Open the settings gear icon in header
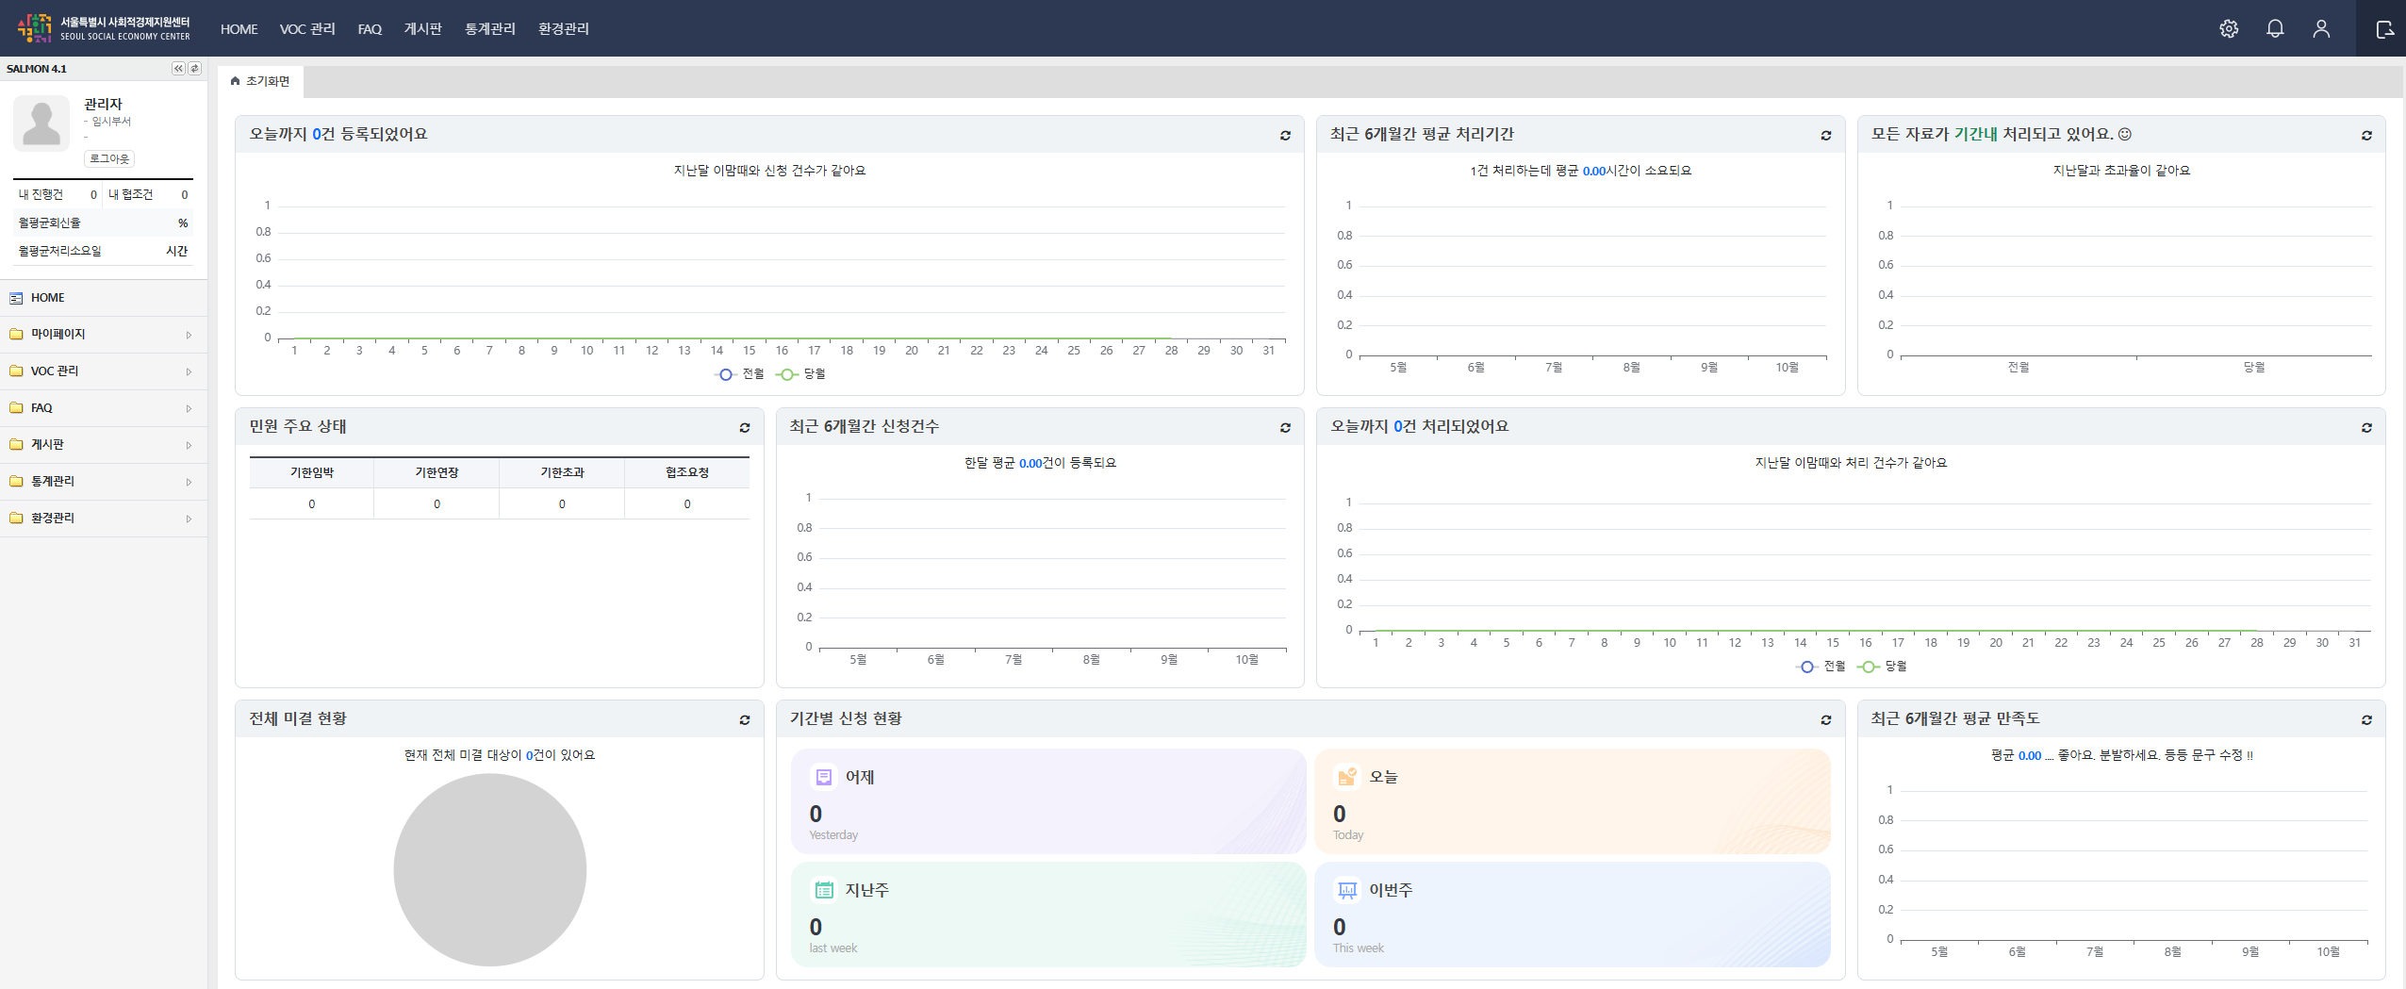Screen dimensions: 2406x989 (x=2229, y=29)
